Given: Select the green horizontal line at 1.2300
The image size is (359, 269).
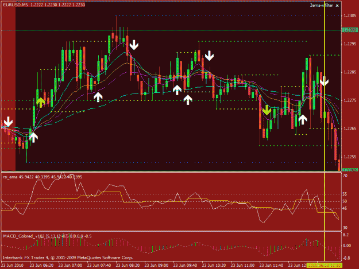Looking at the screenshot, I should tap(171, 30).
